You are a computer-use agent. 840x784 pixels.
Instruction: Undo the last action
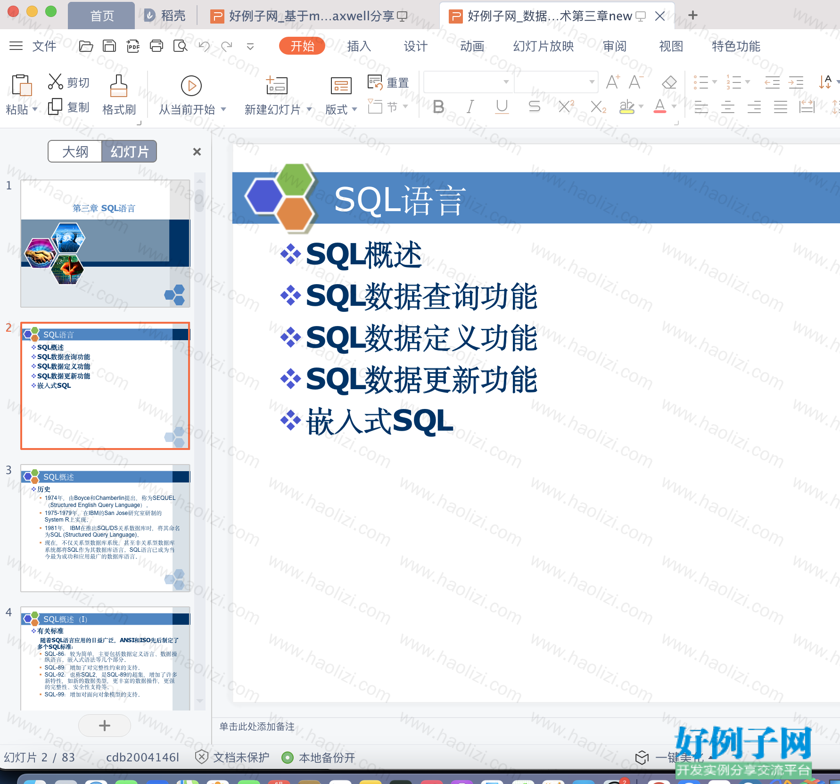click(204, 46)
